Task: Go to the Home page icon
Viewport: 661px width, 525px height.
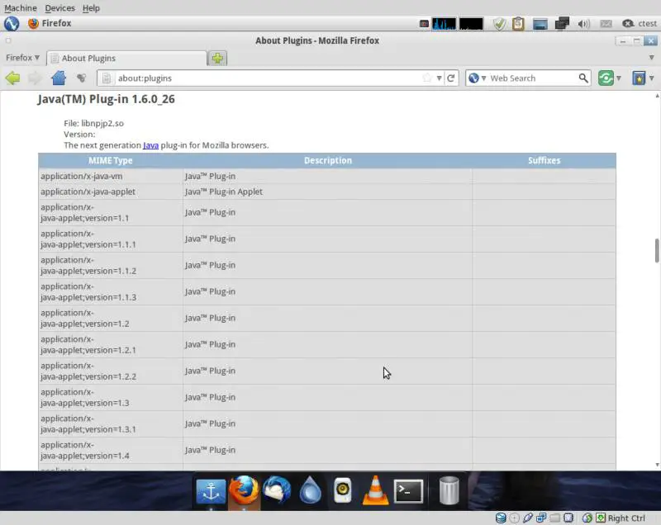Action: (59, 78)
